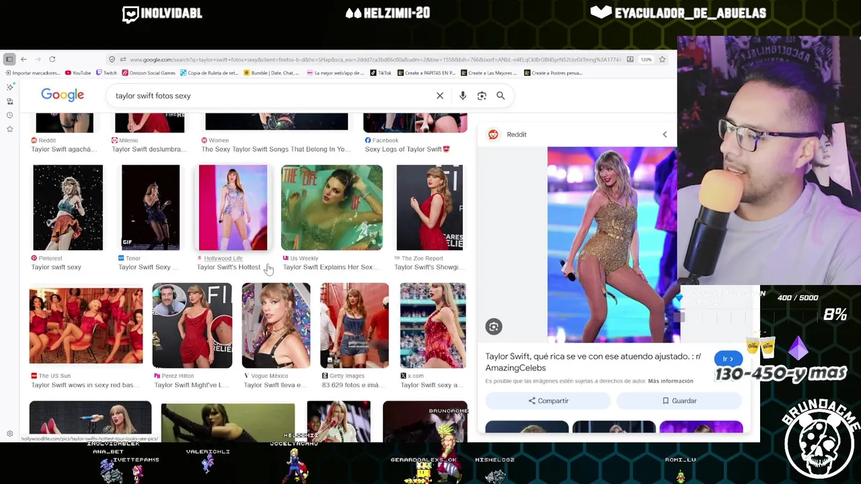Click the browser forward arrow
The width and height of the screenshot is (861, 484).
click(x=38, y=59)
